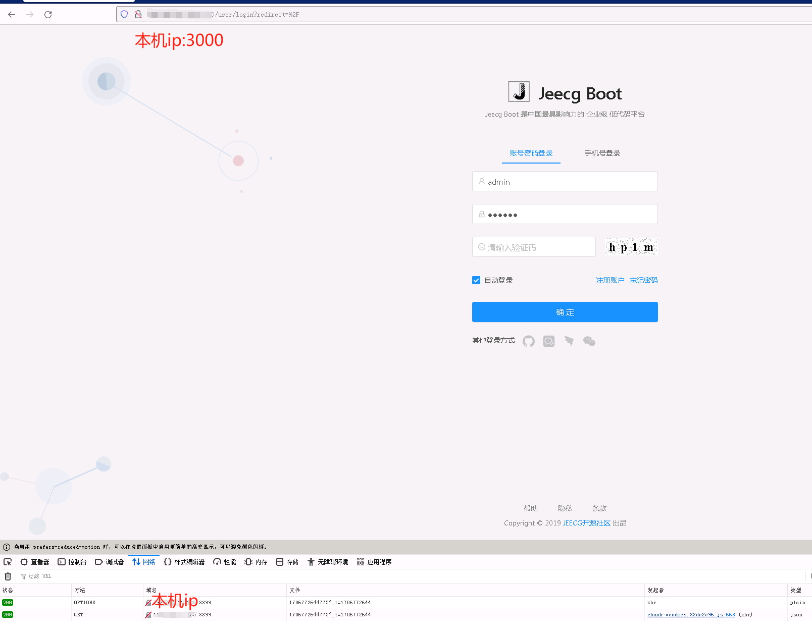Screen dimensions: 812x635
Task: Open the insecure connection lock icon
Action: point(138,14)
